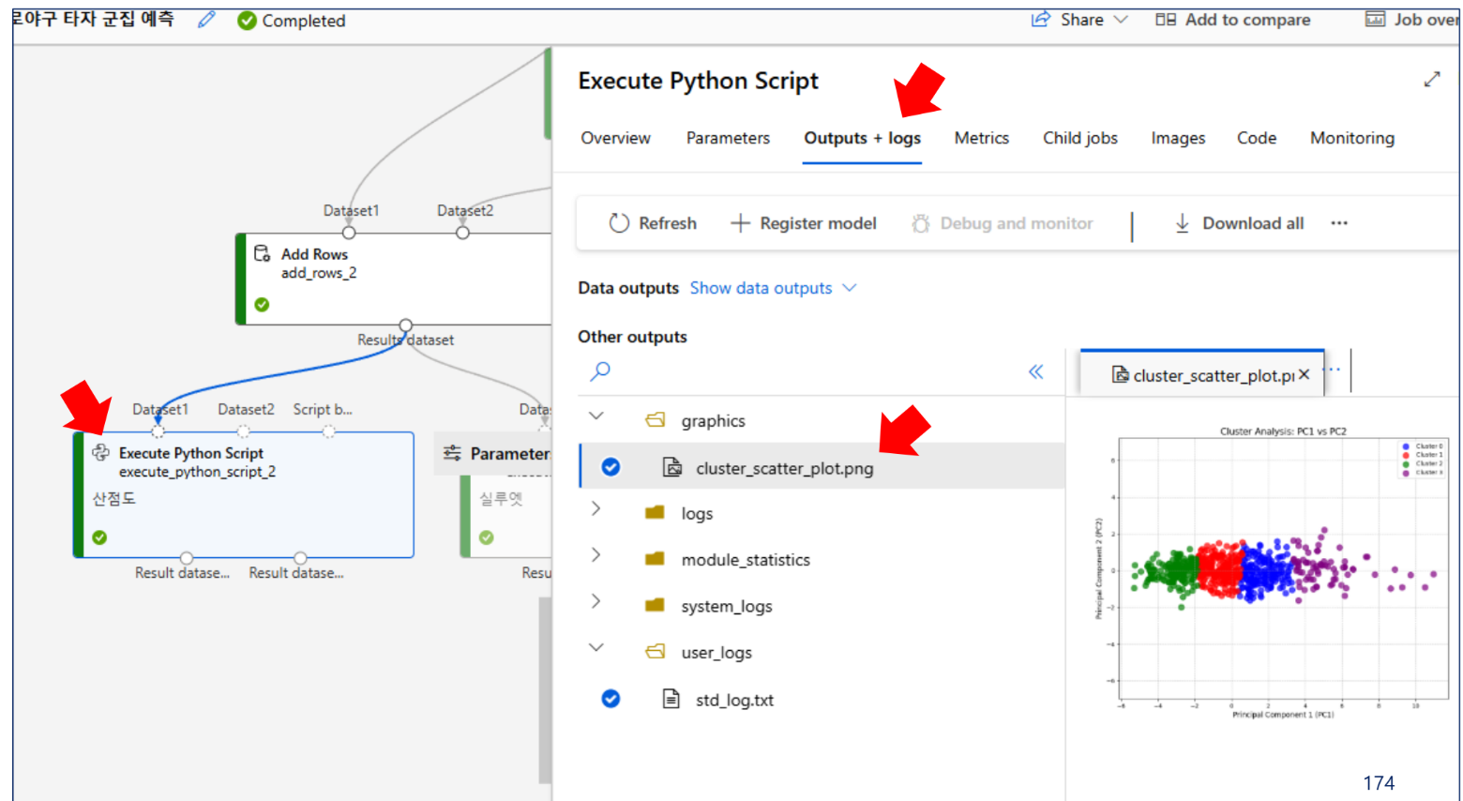The height and width of the screenshot is (801, 1463).
Task: Click the expand panel diagonal arrow icon
Action: 1431,80
